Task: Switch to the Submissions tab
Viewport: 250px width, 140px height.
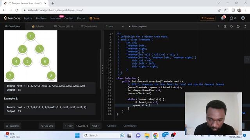Action: 89,26
